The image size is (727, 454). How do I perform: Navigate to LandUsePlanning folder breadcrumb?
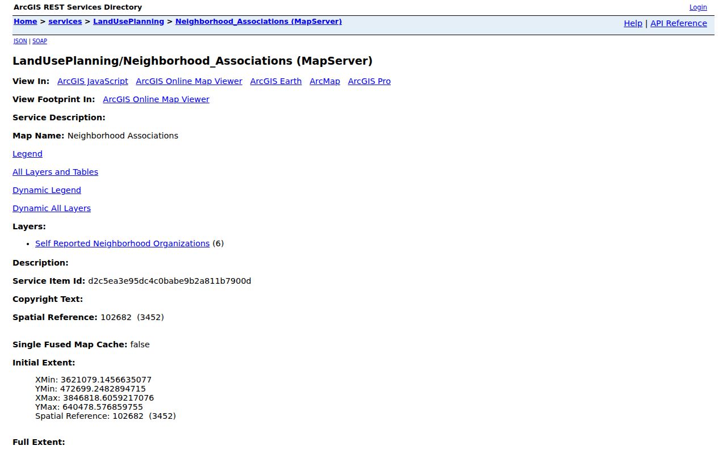point(129,22)
